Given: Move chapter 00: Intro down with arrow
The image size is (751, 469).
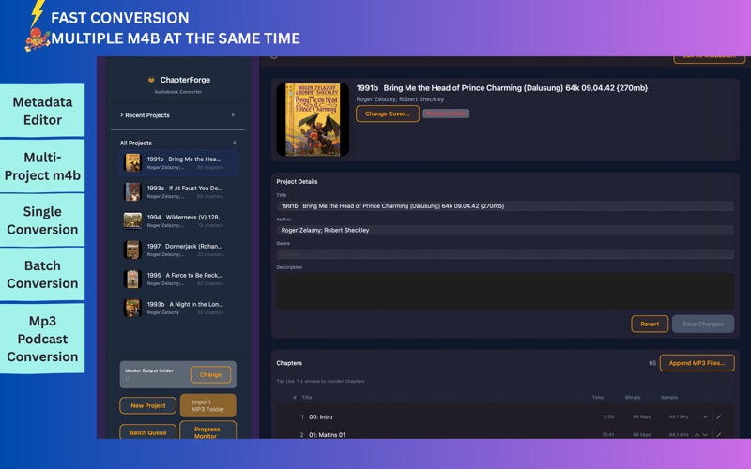Looking at the screenshot, I should point(705,416).
